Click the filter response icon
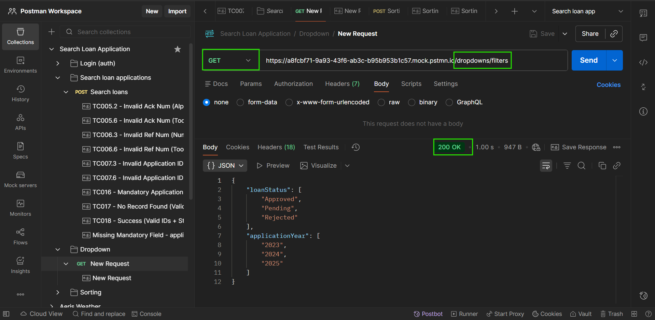The height and width of the screenshot is (320, 655). (x=567, y=166)
